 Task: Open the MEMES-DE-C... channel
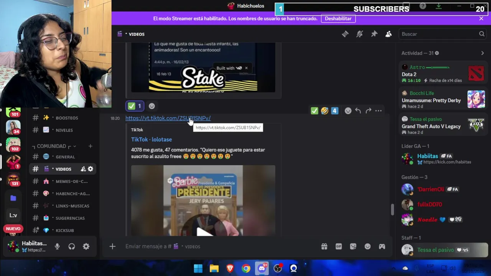(63, 181)
